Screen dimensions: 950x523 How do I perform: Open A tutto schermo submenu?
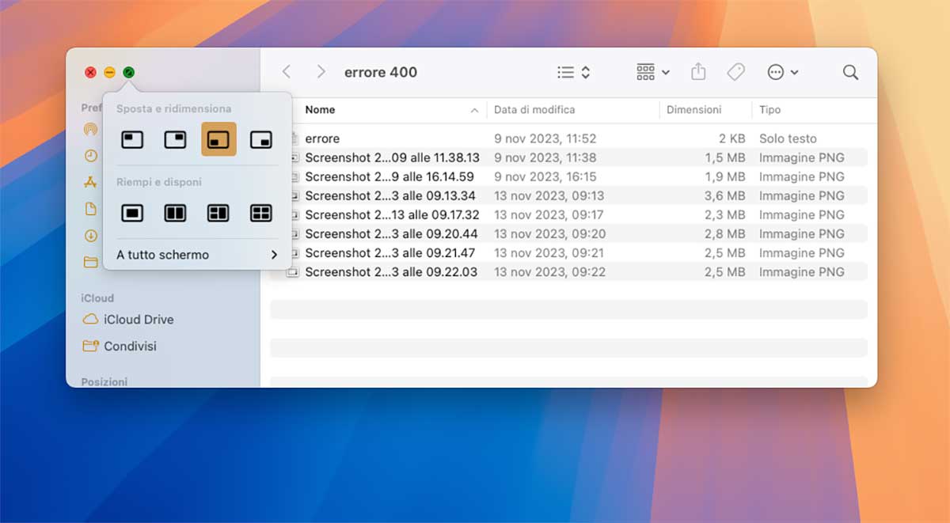(197, 255)
